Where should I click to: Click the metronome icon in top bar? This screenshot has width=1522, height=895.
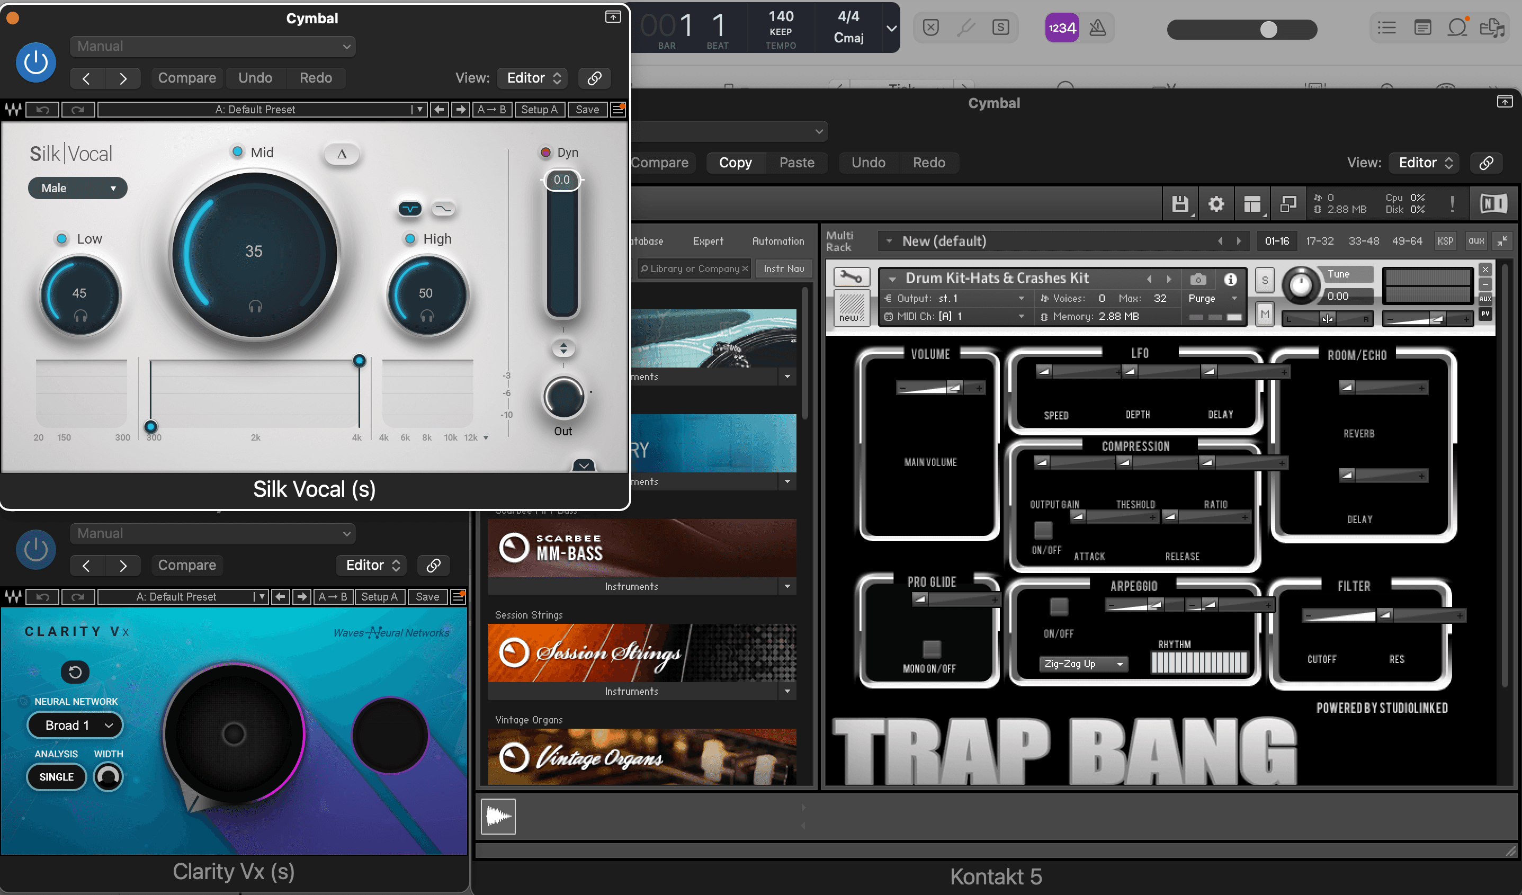1097,28
